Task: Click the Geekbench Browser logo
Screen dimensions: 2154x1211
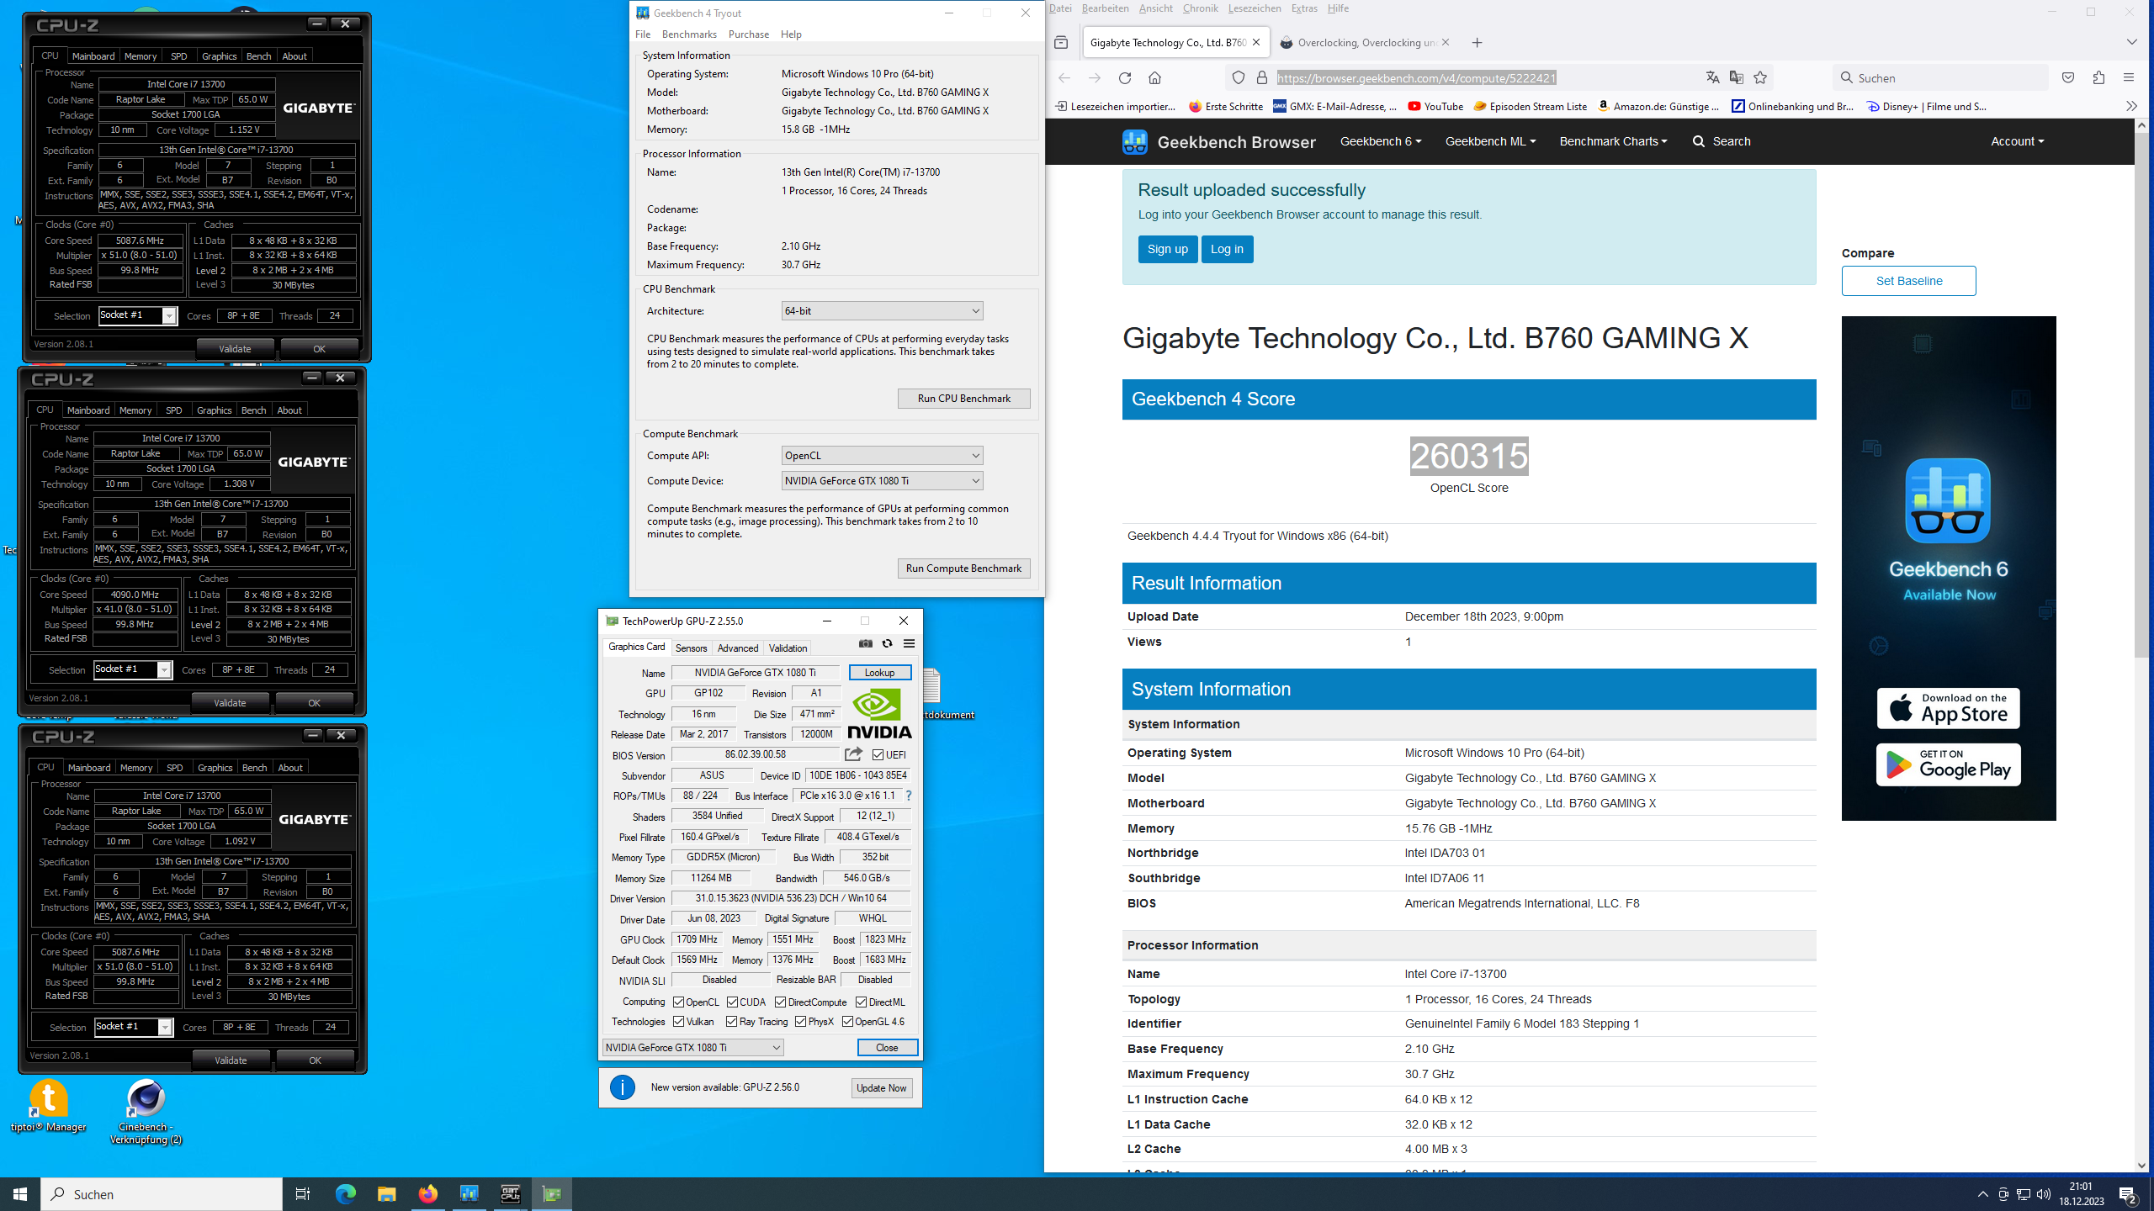Action: click(x=1218, y=141)
